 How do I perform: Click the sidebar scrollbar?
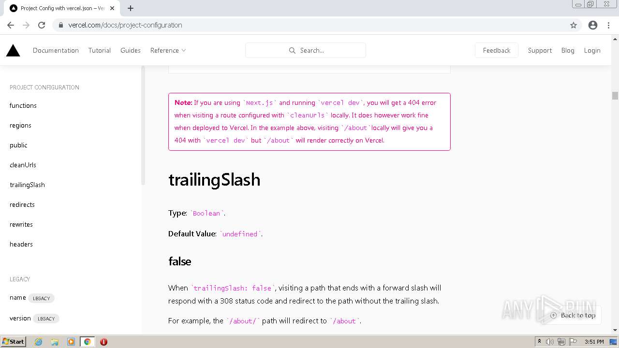143,125
